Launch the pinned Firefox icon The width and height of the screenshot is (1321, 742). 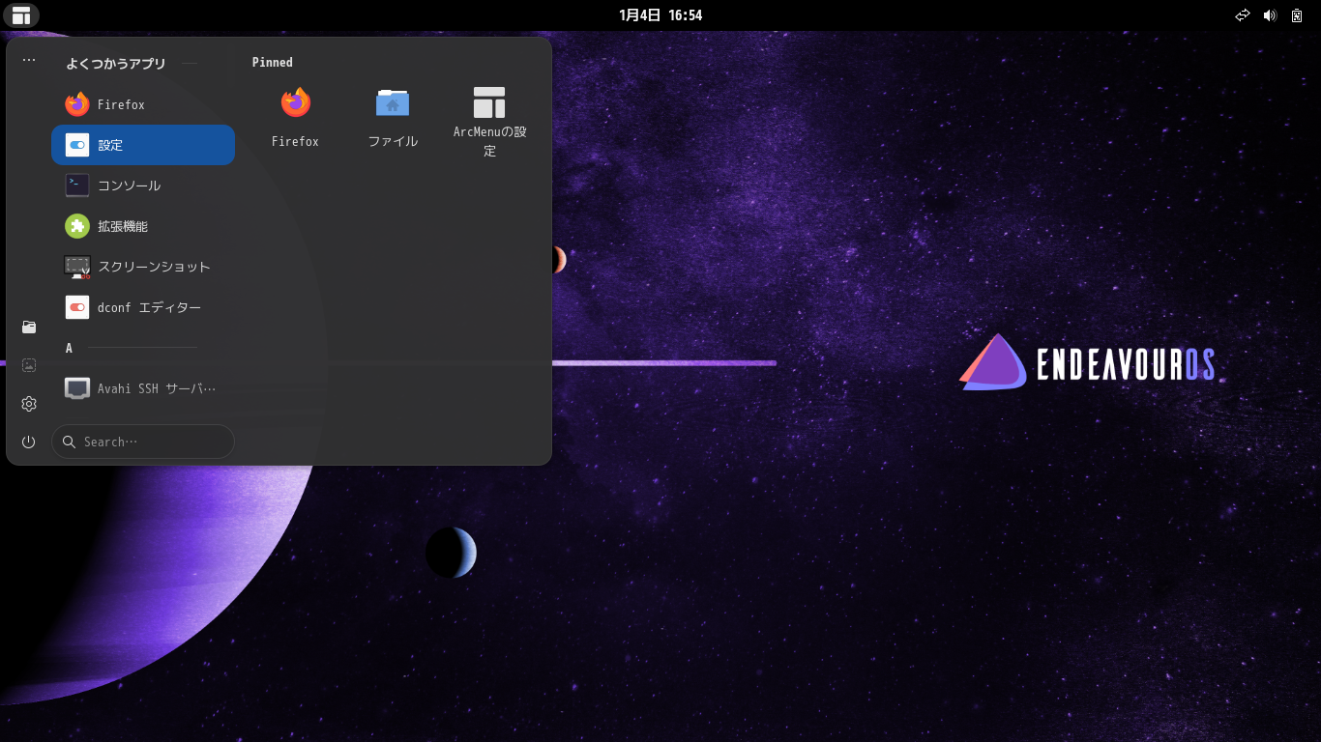pos(295,118)
